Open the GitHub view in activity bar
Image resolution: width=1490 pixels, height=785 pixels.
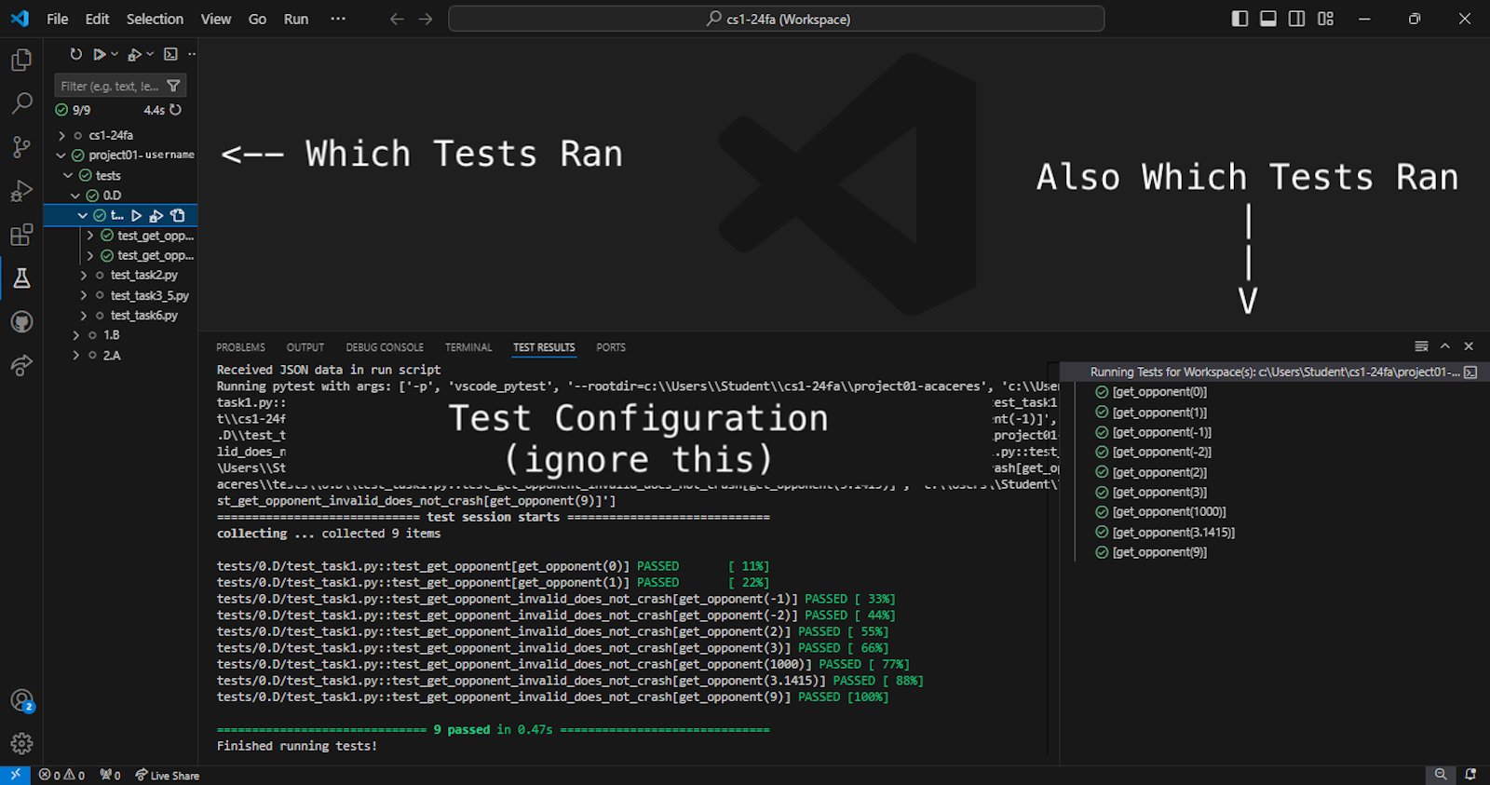coord(21,322)
